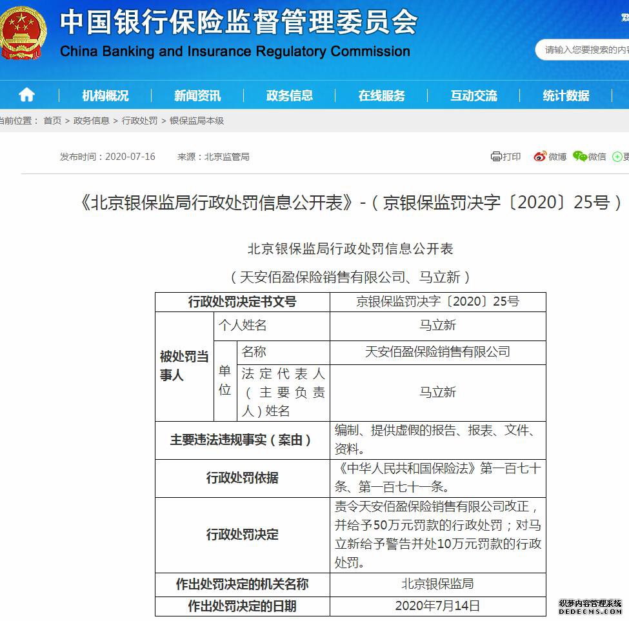Click the 法定代表人（主要负责人）姓名 label cell
629x621 pixels.
point(283,393)
